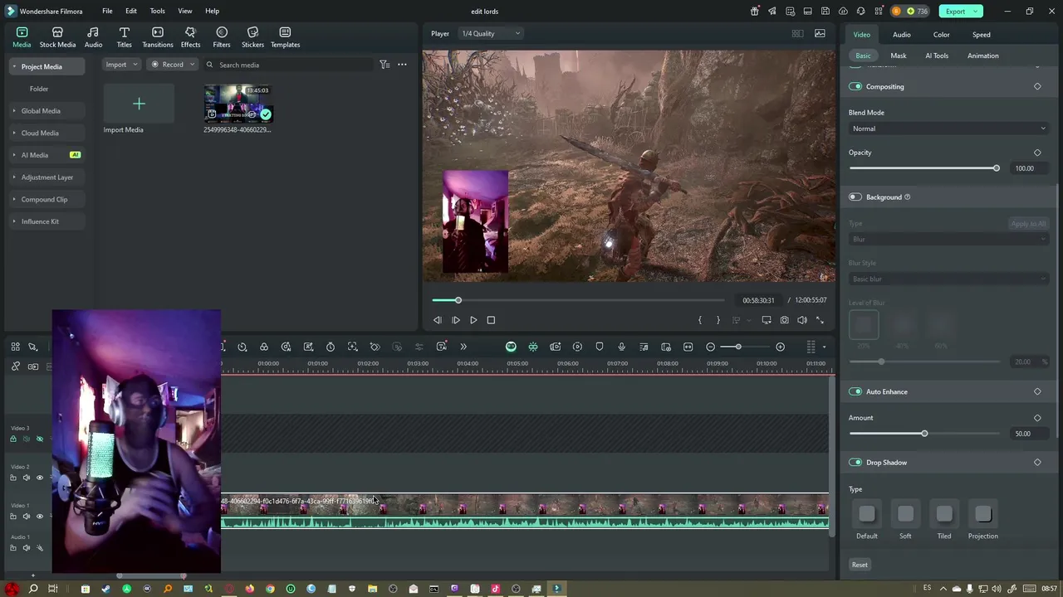Click the snapshot camera icon in player
The image size is (1063, 597).
[x=784, y=320]
